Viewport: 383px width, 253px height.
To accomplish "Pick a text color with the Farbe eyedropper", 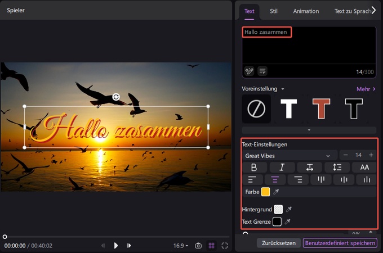I will click(276, 192).
